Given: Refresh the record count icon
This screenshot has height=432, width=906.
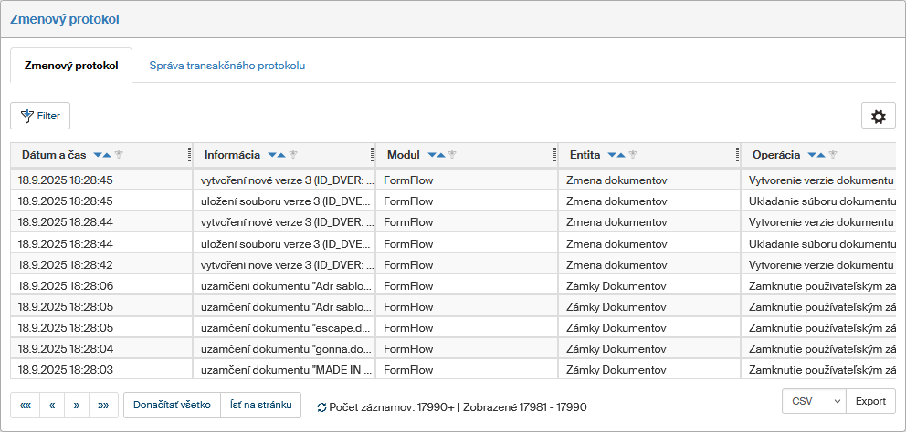Looking at the screenshot, I should point(321,406).
